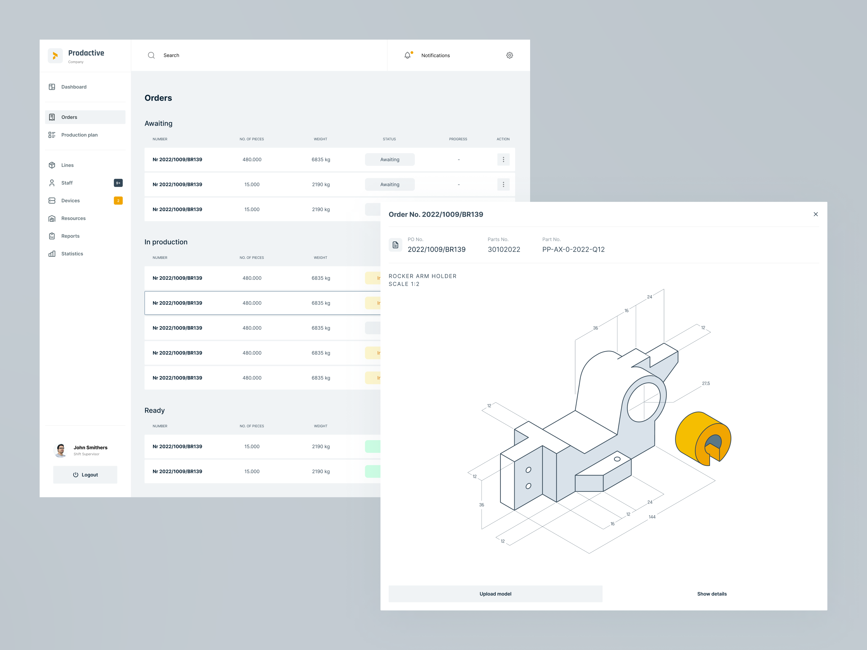The image size is (867, 650).
Task: Click the 9+ badge next to Staff
Action: point(118,183)
